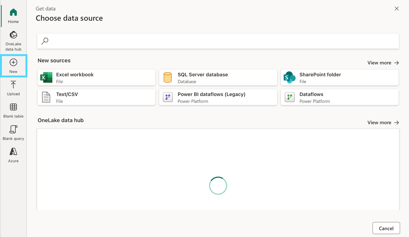Click the New source icon in sidebar
The image size is (409, 237).
[x=13, y=62]
